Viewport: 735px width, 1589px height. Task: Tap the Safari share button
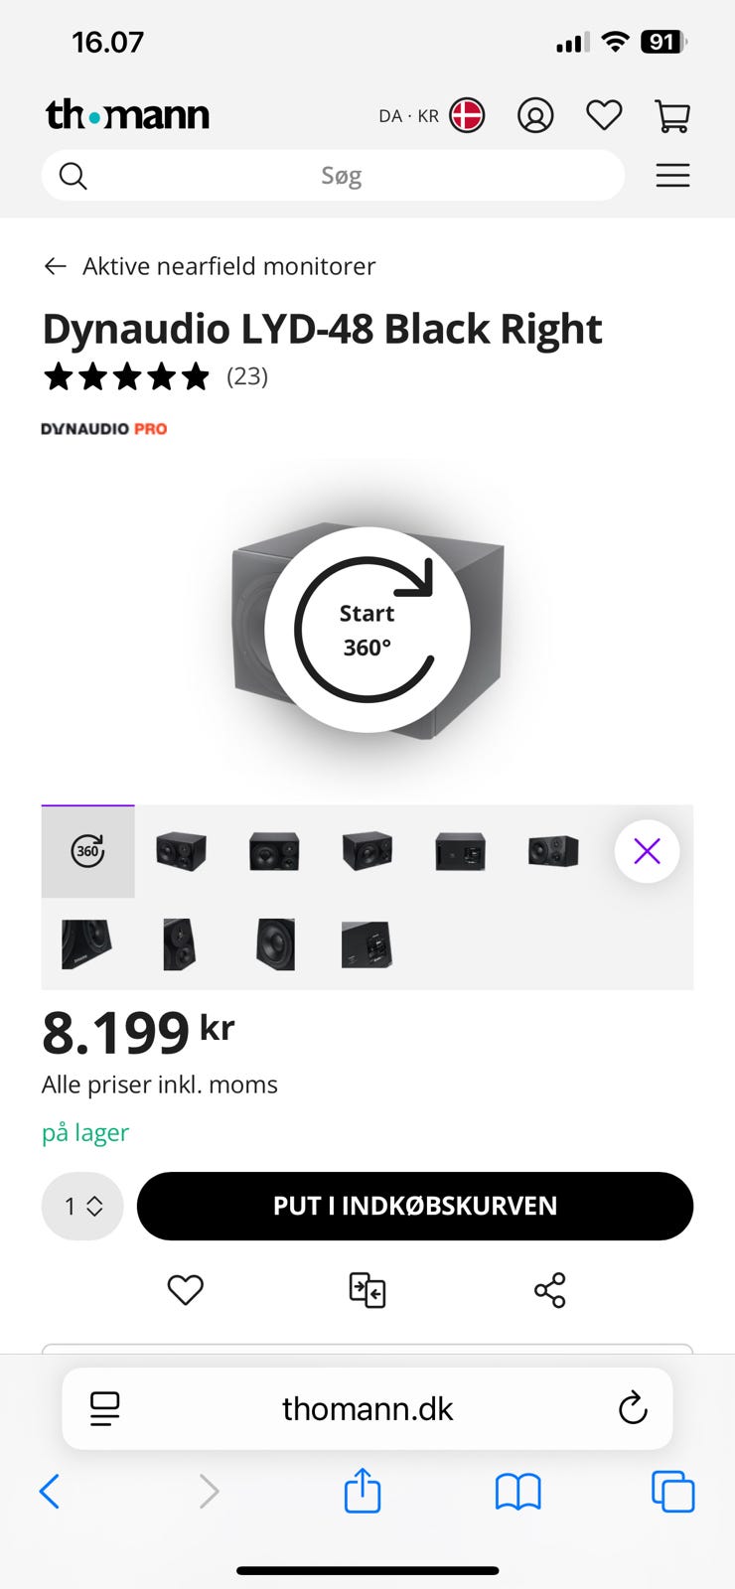(x=363, y=1491)
